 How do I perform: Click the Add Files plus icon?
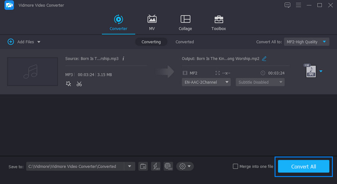11,42
